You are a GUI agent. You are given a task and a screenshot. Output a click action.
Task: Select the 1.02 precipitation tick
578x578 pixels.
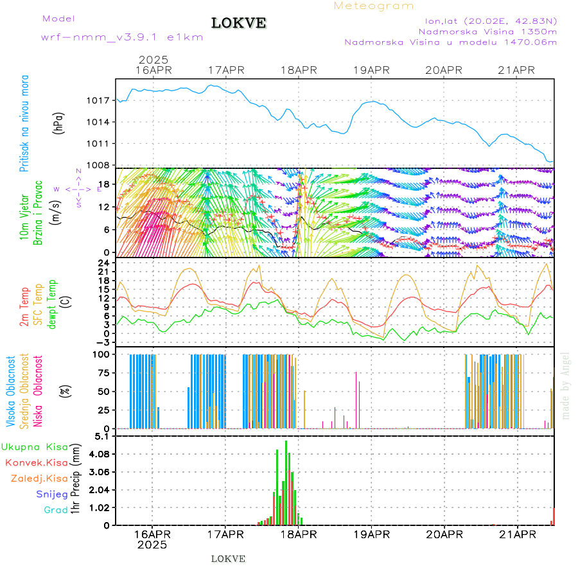tap(100, 508)
